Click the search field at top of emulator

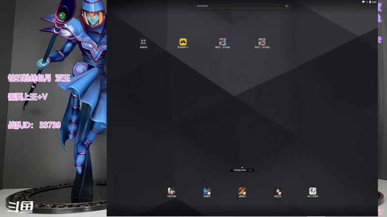[242, 6]
